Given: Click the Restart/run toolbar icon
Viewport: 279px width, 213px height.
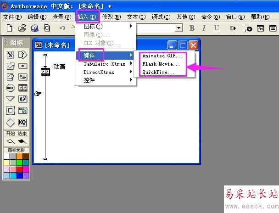Looking at the screenshot, I should (x=233, y=28).
